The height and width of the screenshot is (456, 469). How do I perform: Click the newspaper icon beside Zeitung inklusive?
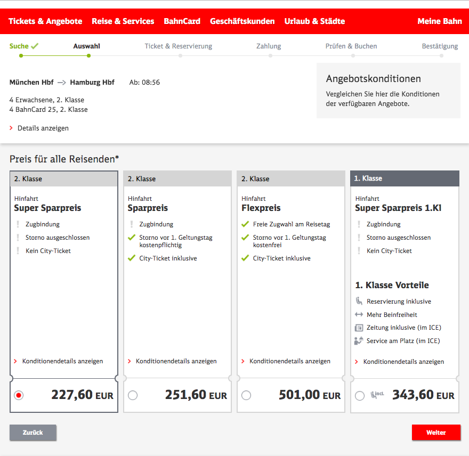(359, 328)
